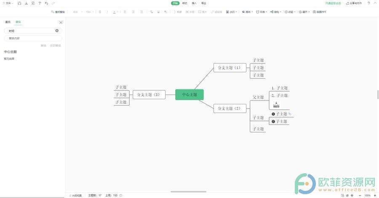Click the canvas horizontal scrollbar
This screenshot has width=379, height=198.
[188, 192]
